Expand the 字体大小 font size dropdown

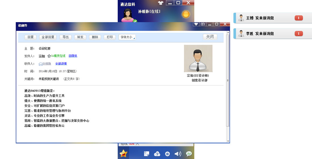[127, 37]
